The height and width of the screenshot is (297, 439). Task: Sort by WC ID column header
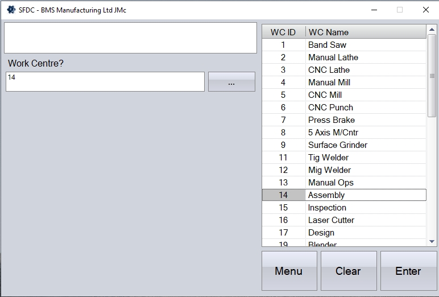(283, 32)
